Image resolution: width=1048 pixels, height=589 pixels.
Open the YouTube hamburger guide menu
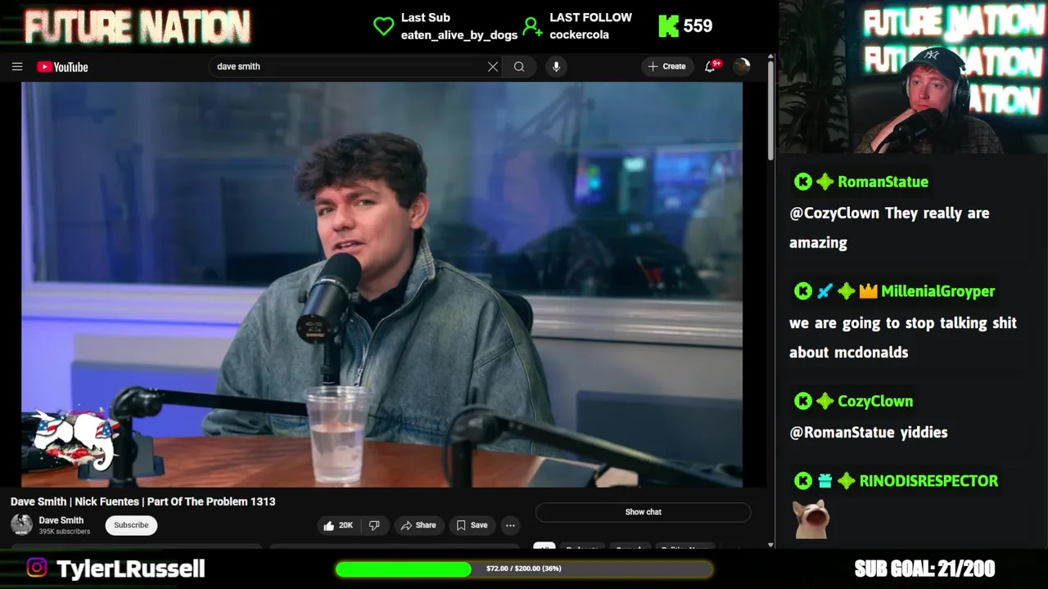click(17, 66)
